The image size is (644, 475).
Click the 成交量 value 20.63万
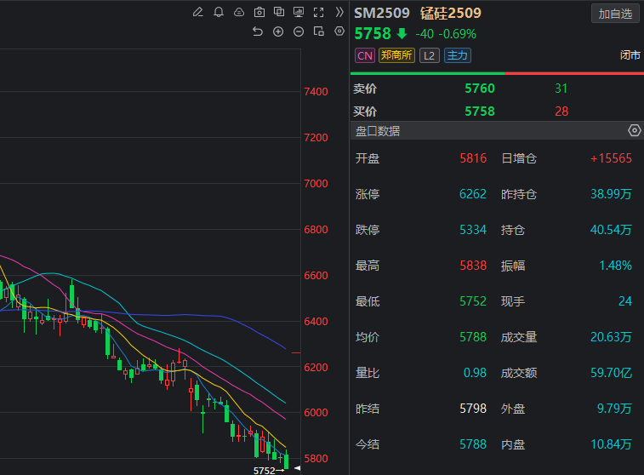[611, 337]
